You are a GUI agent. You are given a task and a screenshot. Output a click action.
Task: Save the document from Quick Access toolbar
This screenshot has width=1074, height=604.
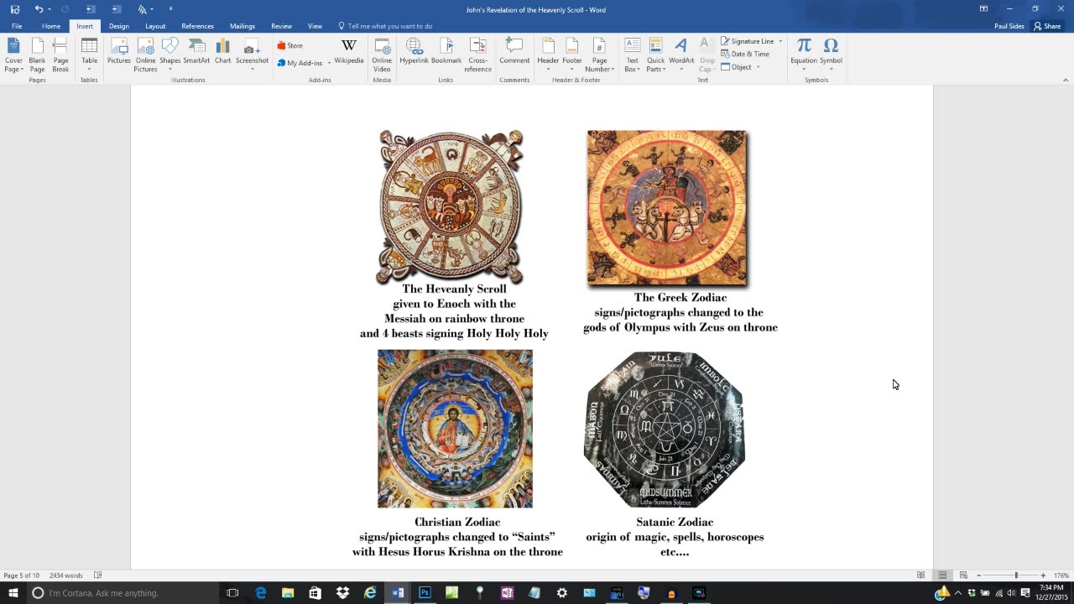point(15,9)
